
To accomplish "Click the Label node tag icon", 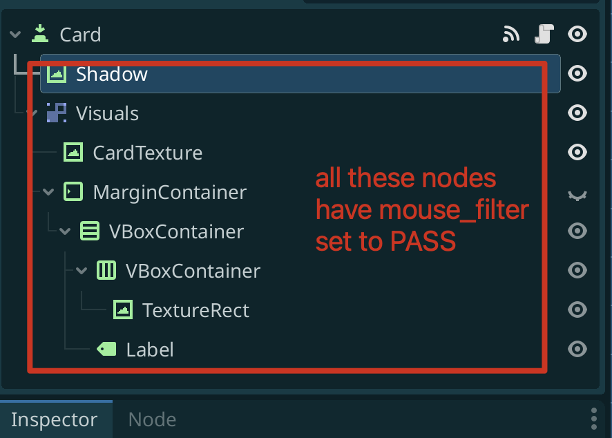I will [106, 349].
